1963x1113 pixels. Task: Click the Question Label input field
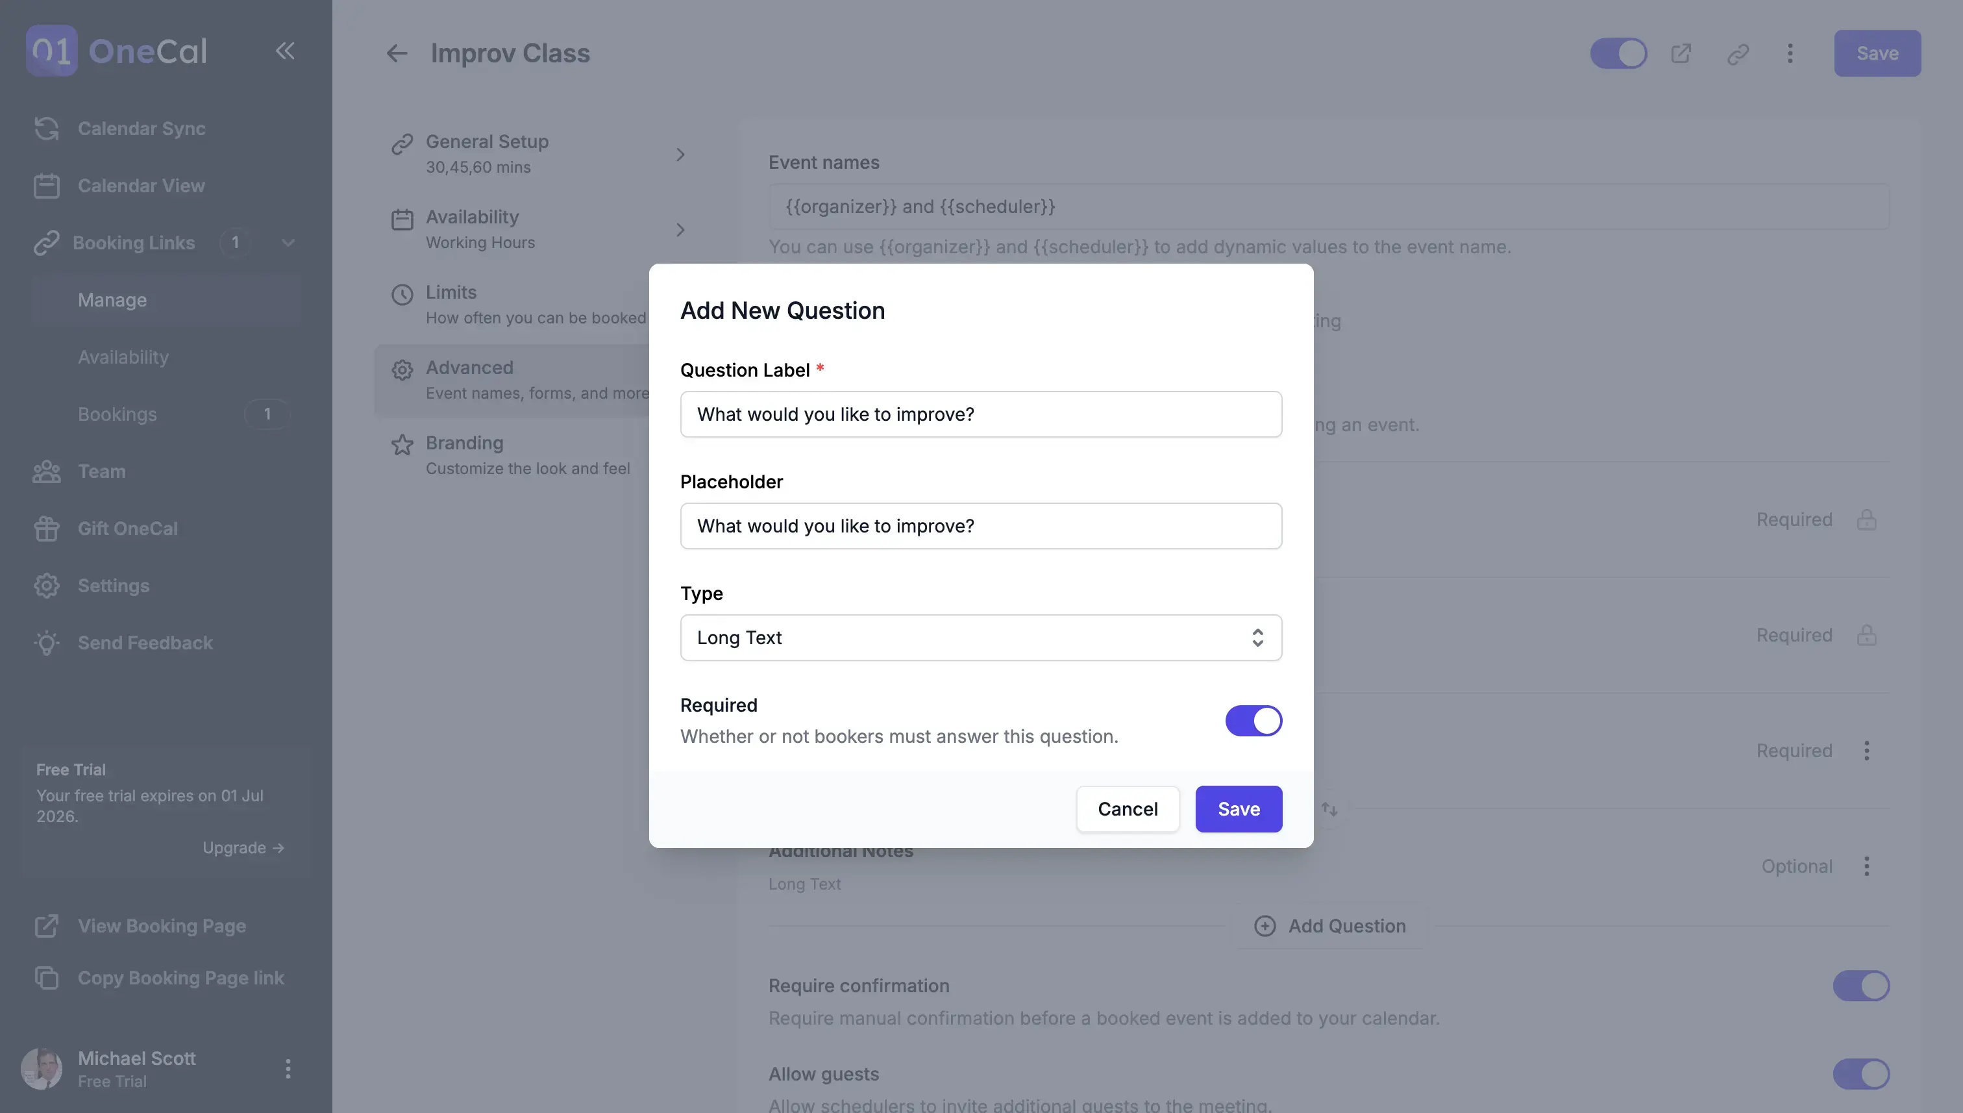(x=981, y=413)
